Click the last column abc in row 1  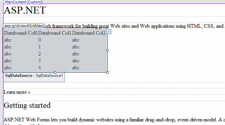point(76,47)
